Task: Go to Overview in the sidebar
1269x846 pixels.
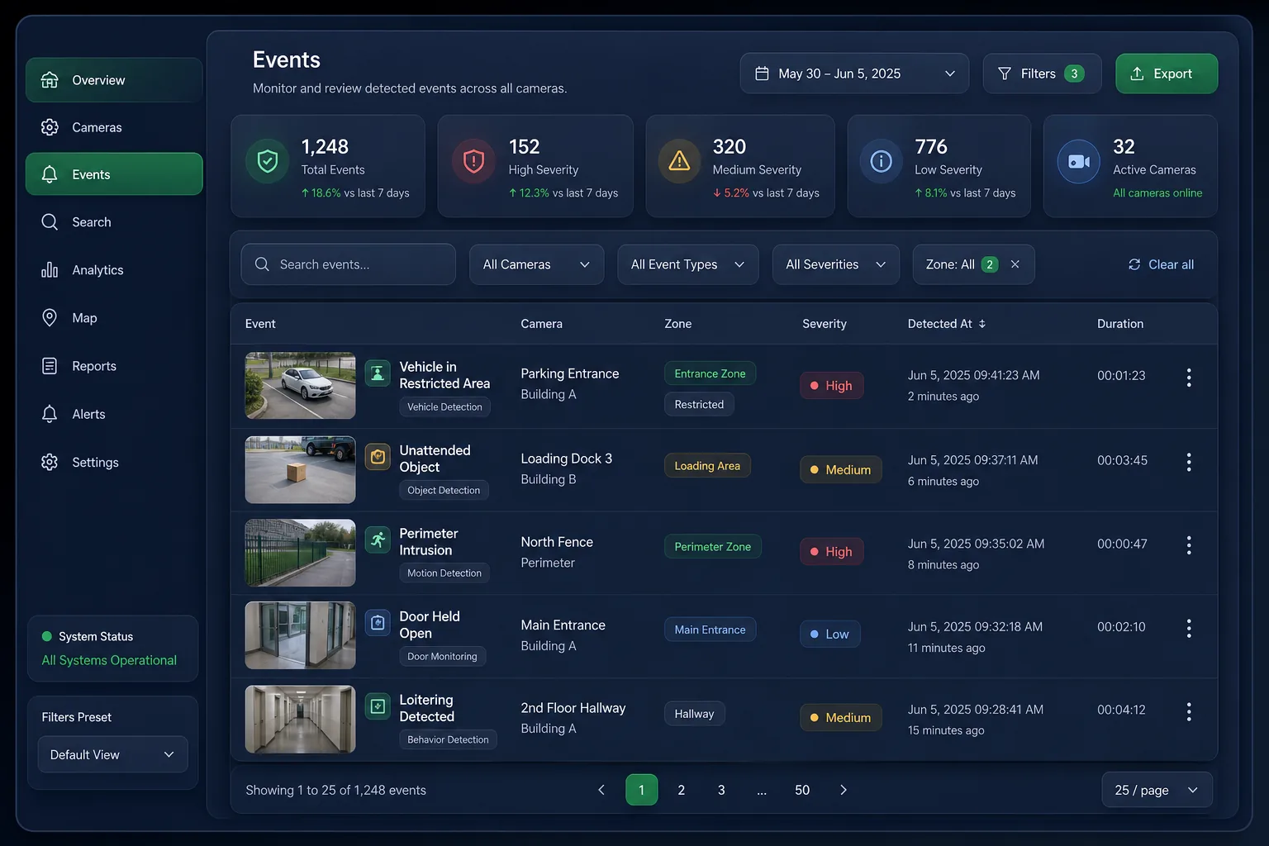Action: pyautogui.click(x=114, y=80)
